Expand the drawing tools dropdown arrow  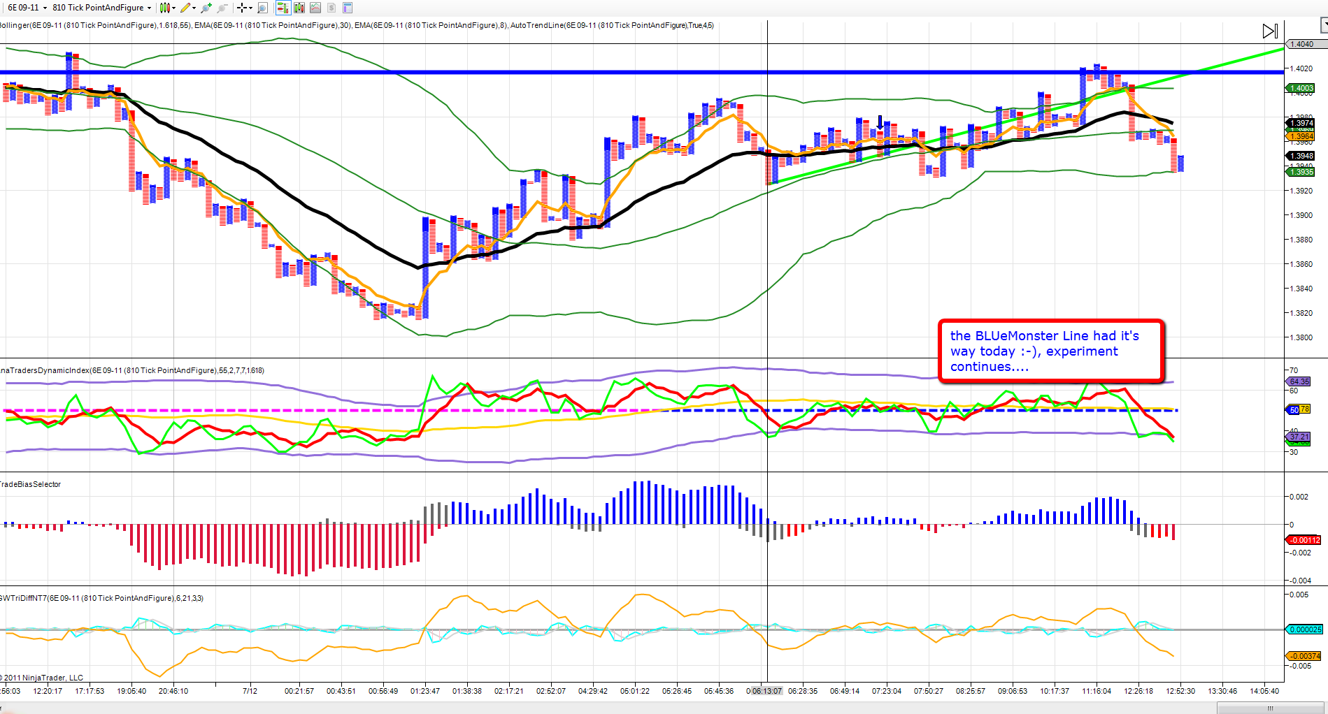[194, 8]
